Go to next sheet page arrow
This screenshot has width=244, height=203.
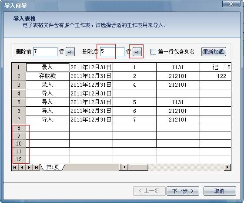[x=29, y=167]
